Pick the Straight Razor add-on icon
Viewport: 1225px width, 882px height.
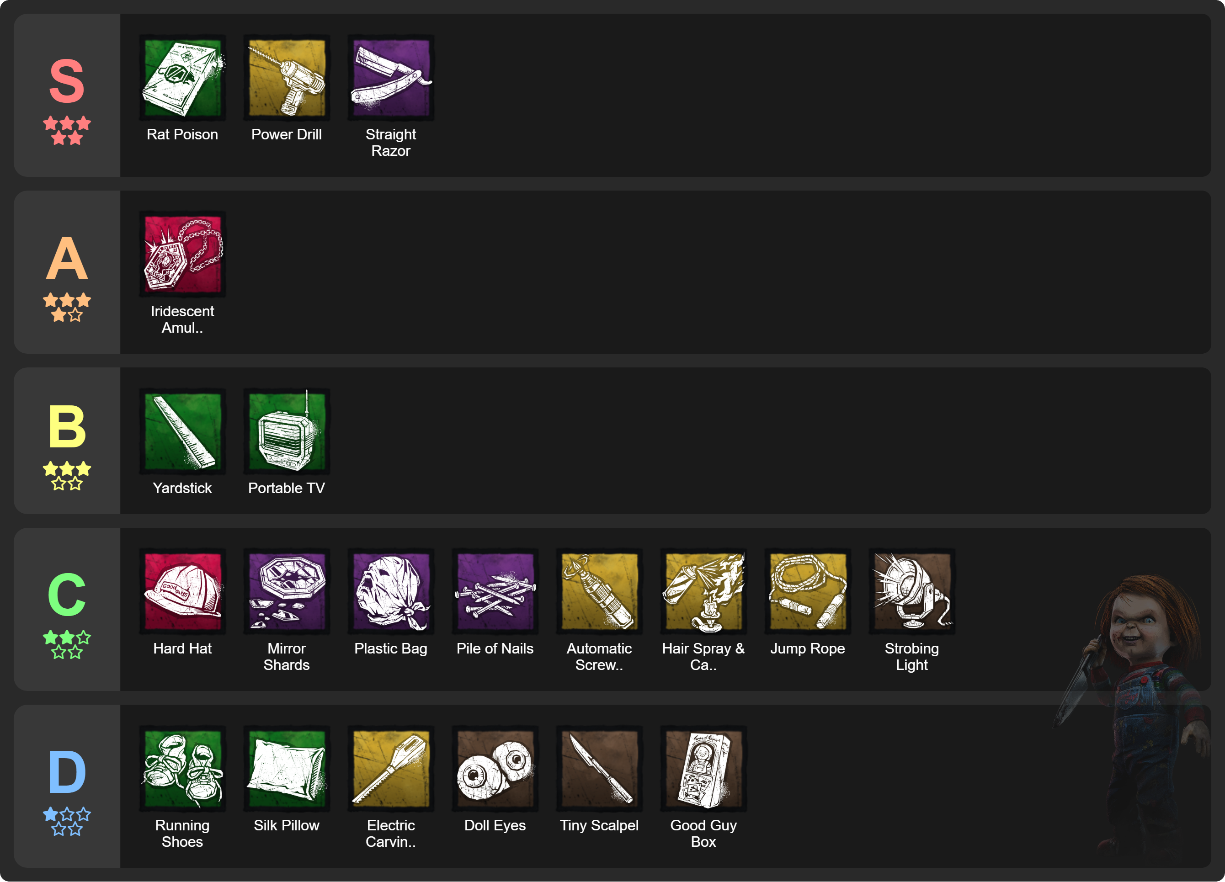[391, 78]
